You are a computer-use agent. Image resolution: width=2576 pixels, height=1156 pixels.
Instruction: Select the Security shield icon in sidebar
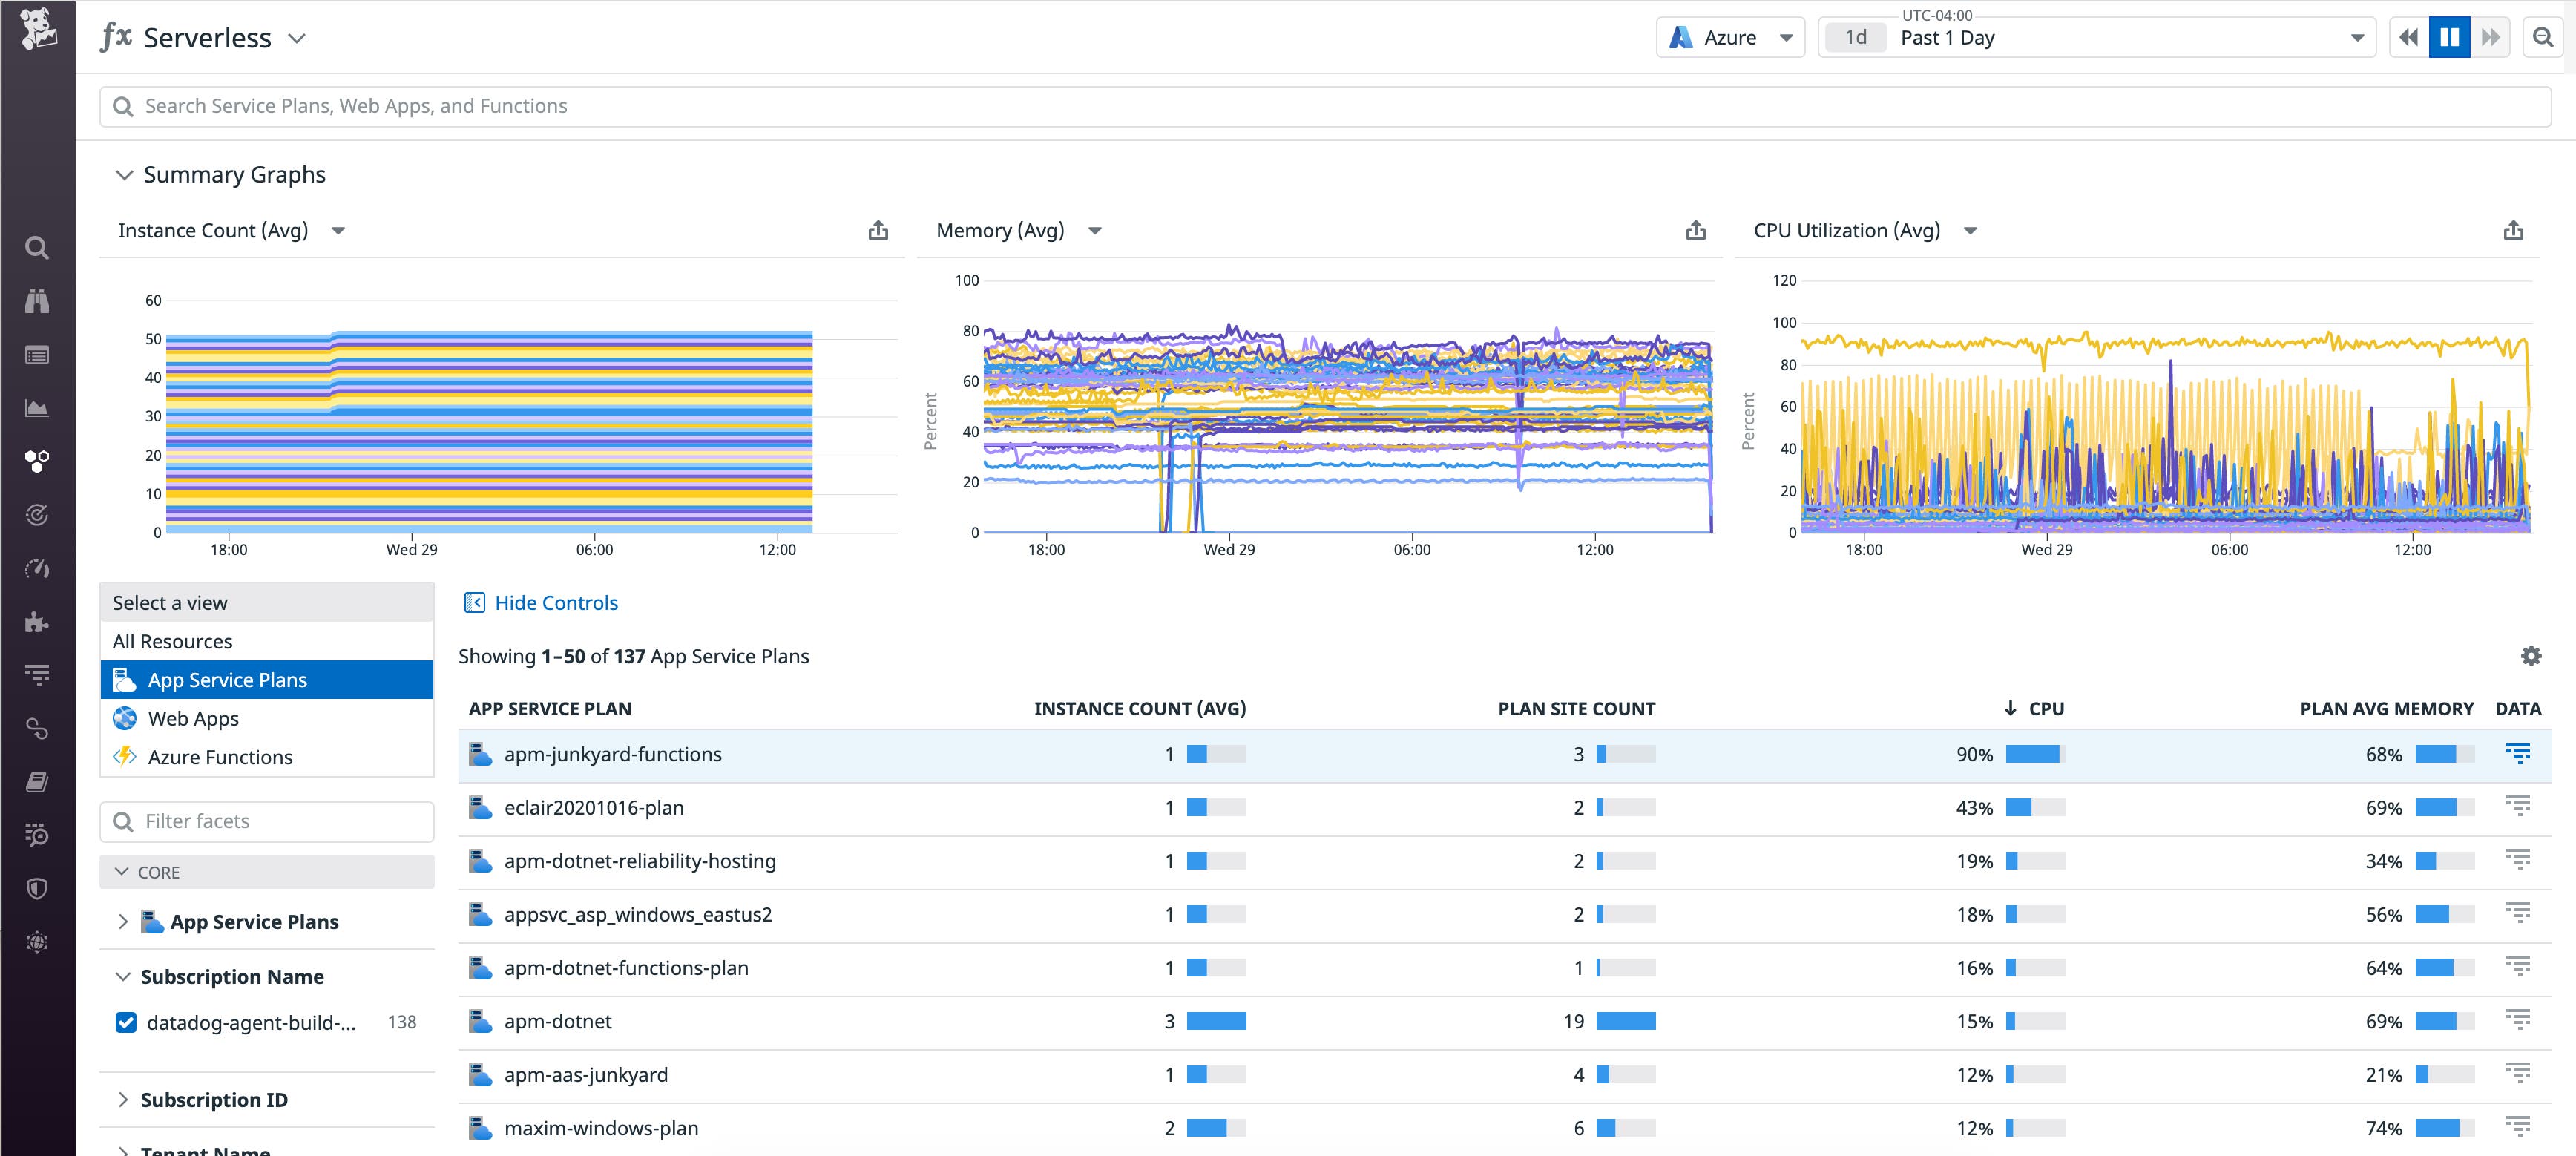tap(38, 888)
